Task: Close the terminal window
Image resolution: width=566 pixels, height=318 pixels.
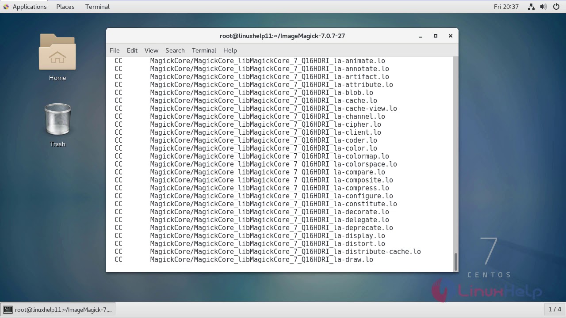Action: (x=451, y=36)
